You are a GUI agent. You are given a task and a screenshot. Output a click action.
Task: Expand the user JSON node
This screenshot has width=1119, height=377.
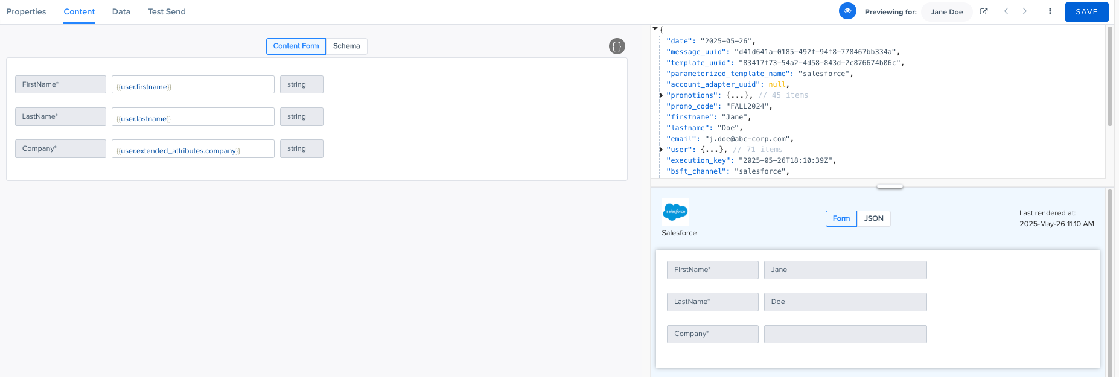tap(661, 150)
